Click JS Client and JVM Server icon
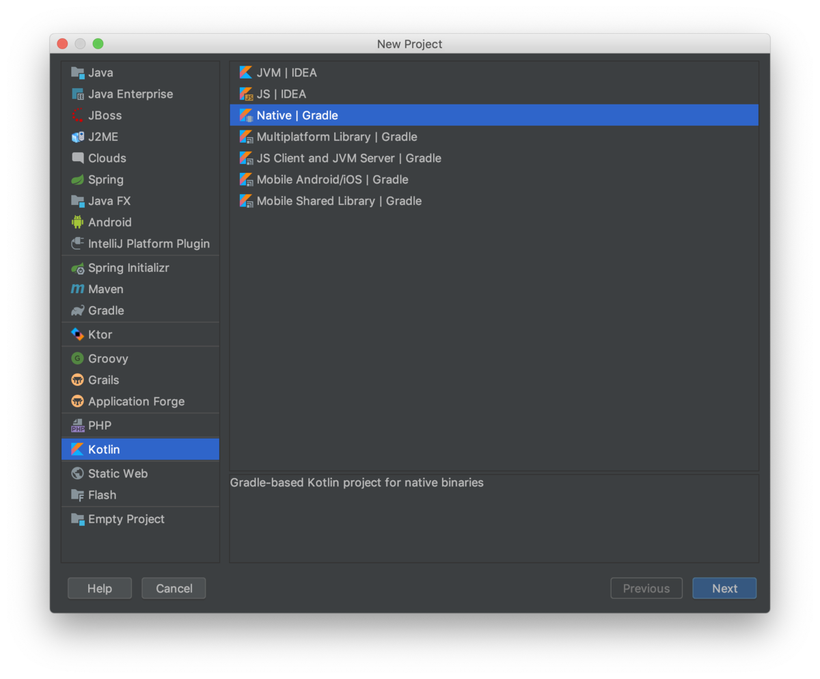Image resolution: width=820 pixels, height=679 pixels. pos(246,158)
